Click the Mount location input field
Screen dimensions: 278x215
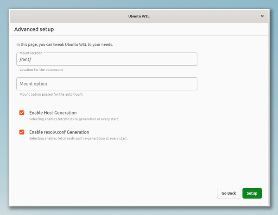click(107, 59)
